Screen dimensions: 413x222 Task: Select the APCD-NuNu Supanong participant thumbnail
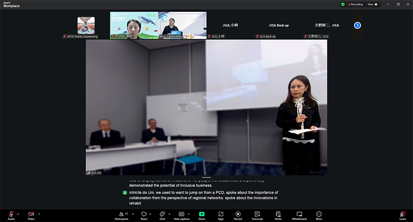coord(86,25)
